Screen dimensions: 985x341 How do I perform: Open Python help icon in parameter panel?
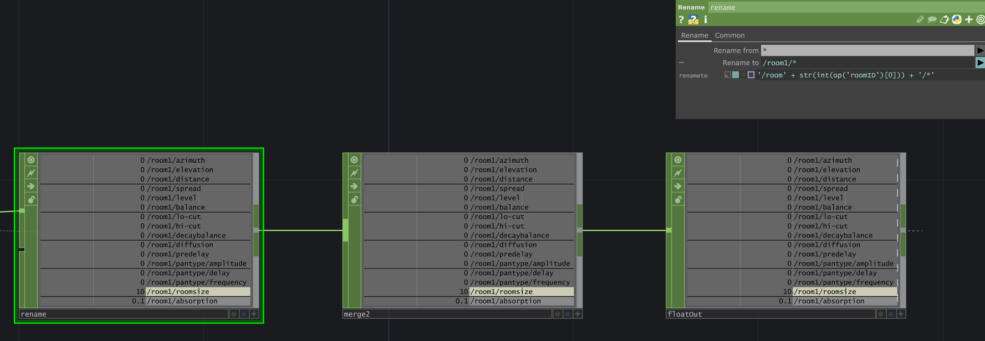click(x=693, y=19)
